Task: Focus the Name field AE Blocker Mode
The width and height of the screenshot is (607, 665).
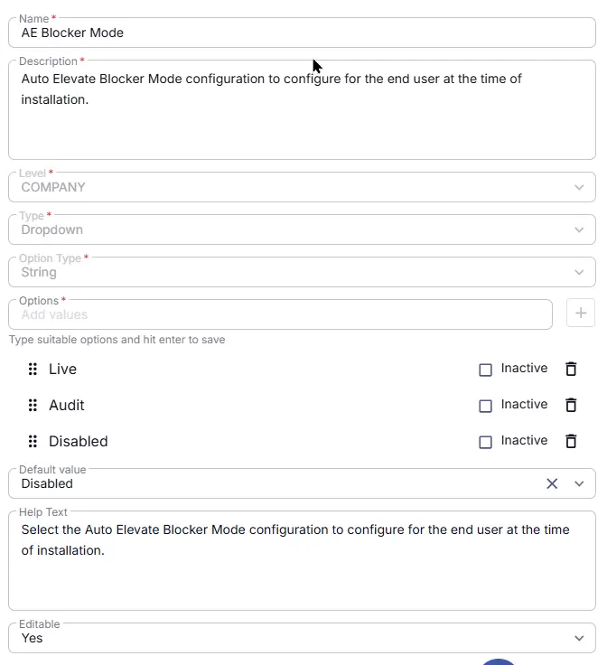Action: tap(302, 33)
